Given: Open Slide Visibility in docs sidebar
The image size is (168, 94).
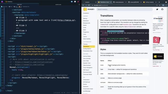Looking at the screenshot, I should (x=87, y=39).
